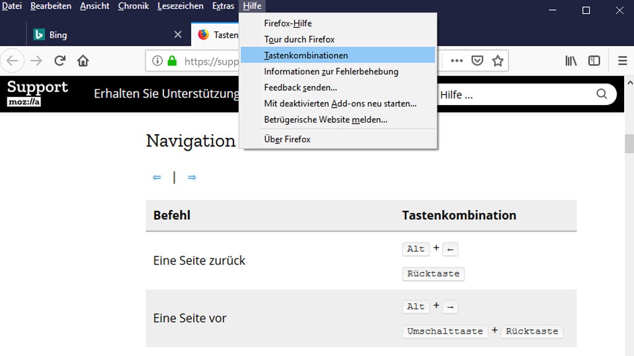This screenshot has height=356, width=634.
Task: Open the hamburger application menu
Action: (x=623, y=61)
